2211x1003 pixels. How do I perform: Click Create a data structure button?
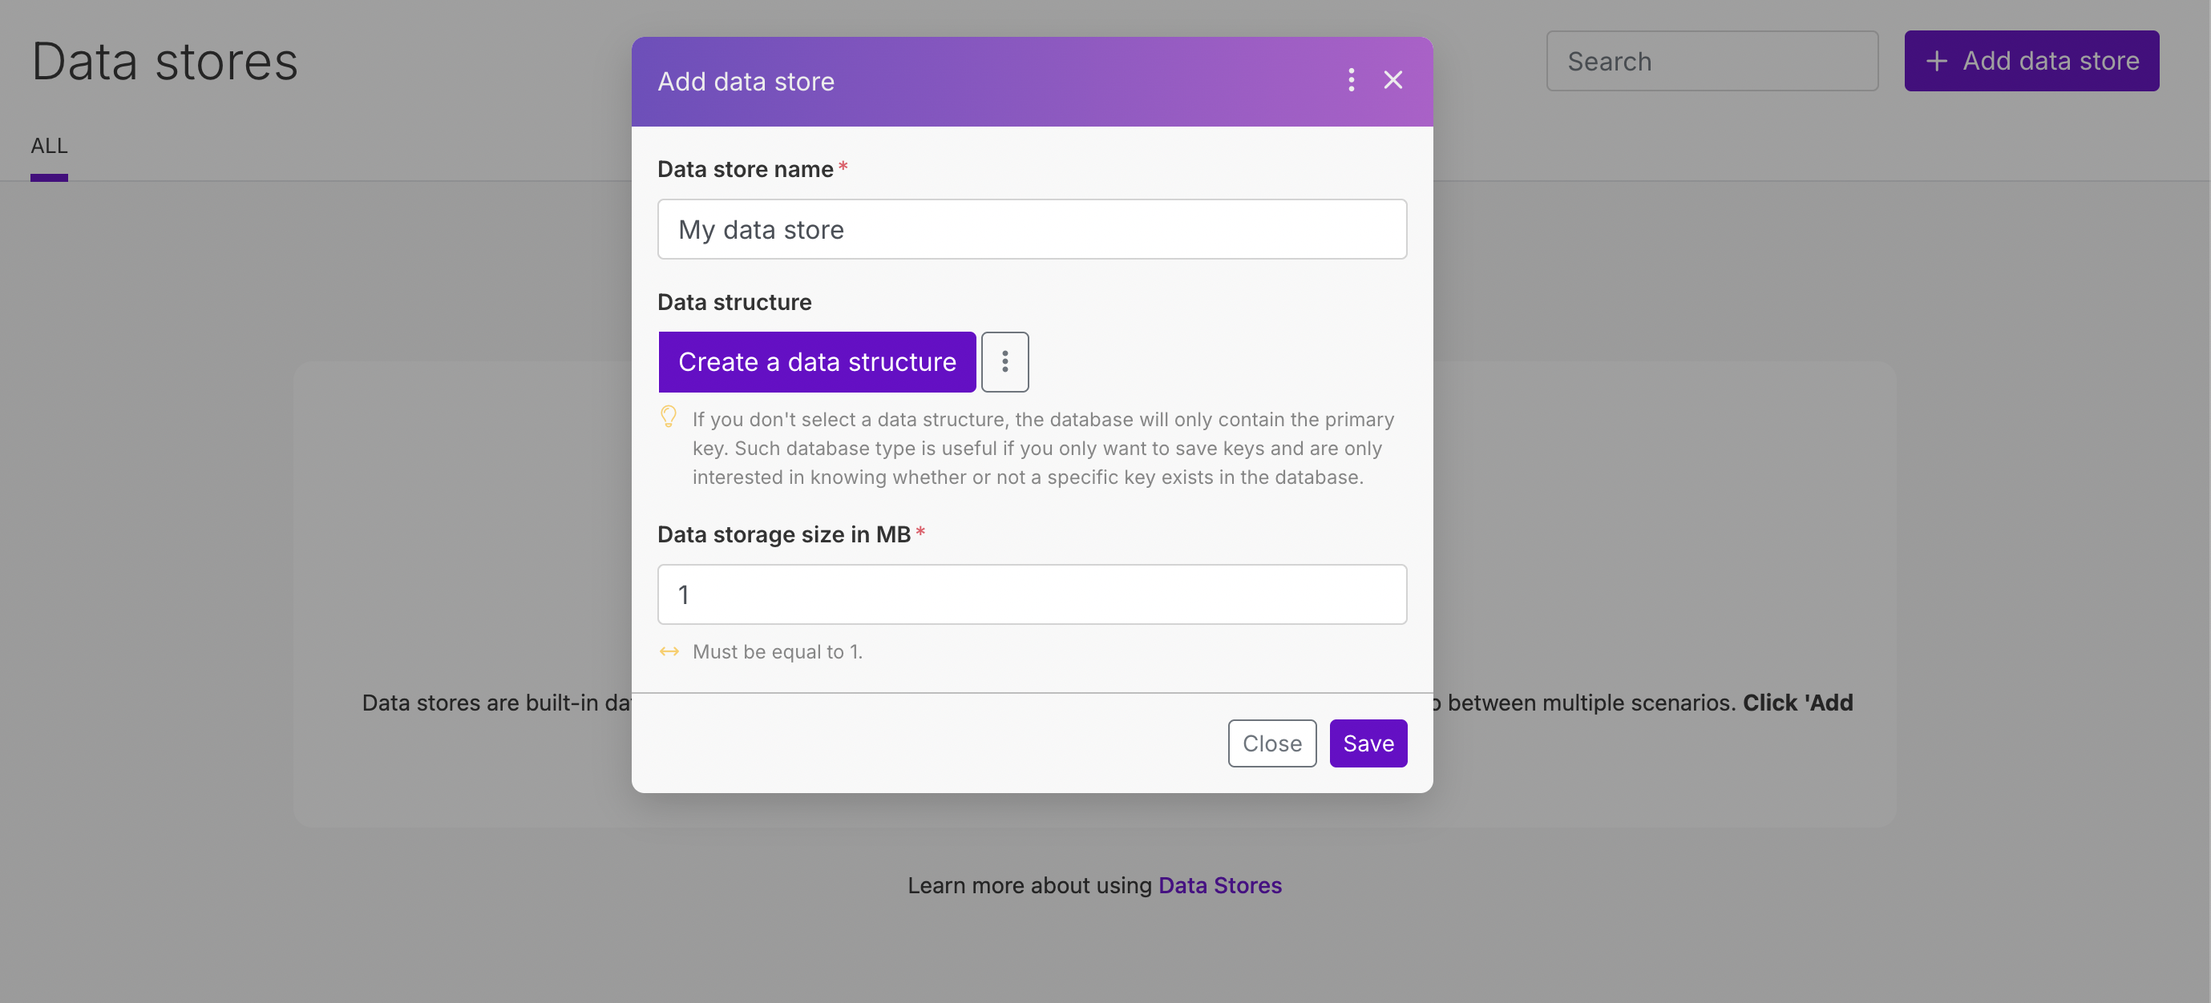[816, 362]
